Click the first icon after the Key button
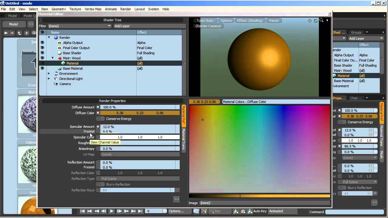Screen dimensions: 388x218 (236, 211)
